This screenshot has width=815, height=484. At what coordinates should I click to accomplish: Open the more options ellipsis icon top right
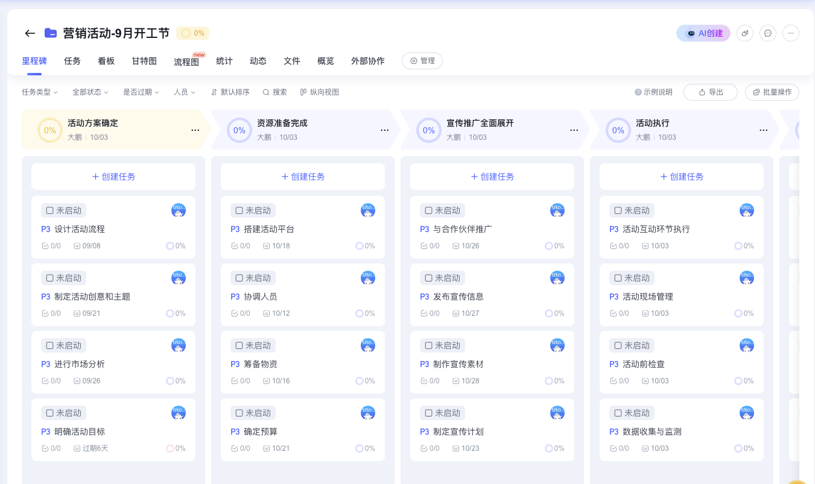pyautogui.click(x=790, y=33)
